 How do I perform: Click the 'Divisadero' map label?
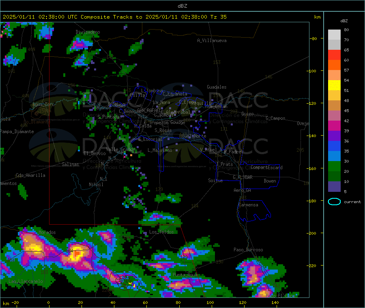click(88, 32)
